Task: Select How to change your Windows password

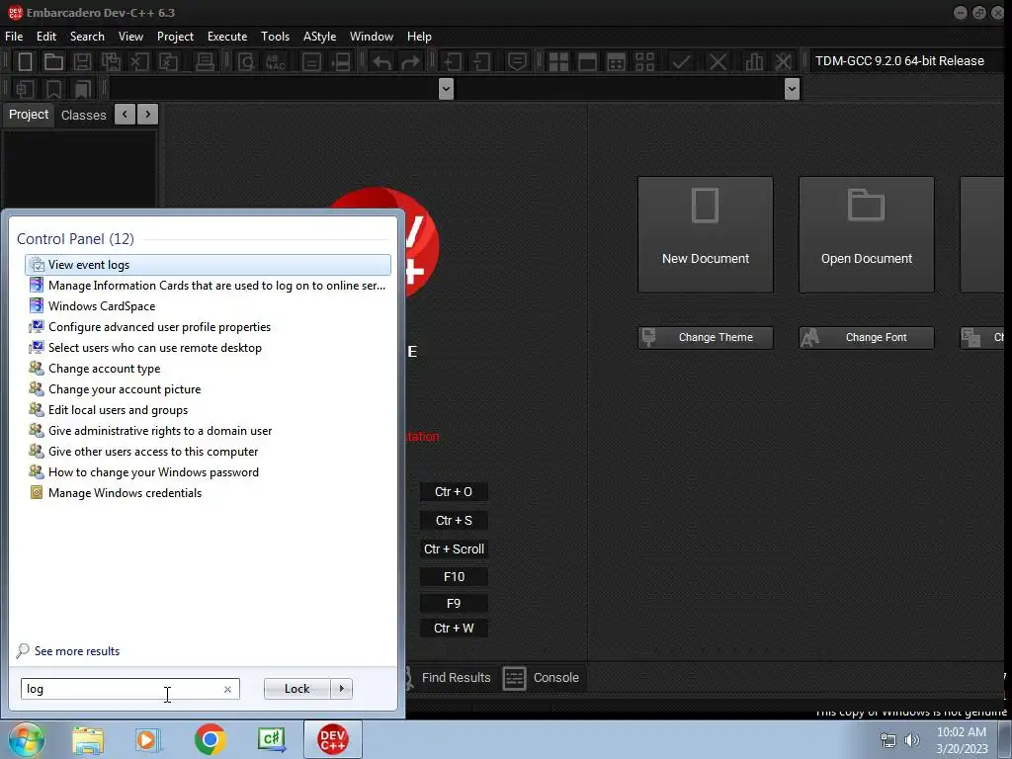Action: [x=208, y=472]
